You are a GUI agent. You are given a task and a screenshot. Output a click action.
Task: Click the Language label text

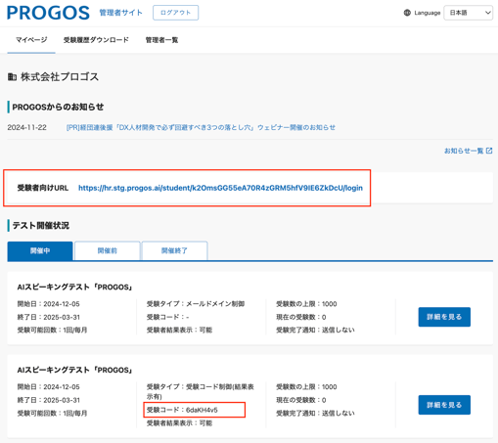[x=428, y=13]
